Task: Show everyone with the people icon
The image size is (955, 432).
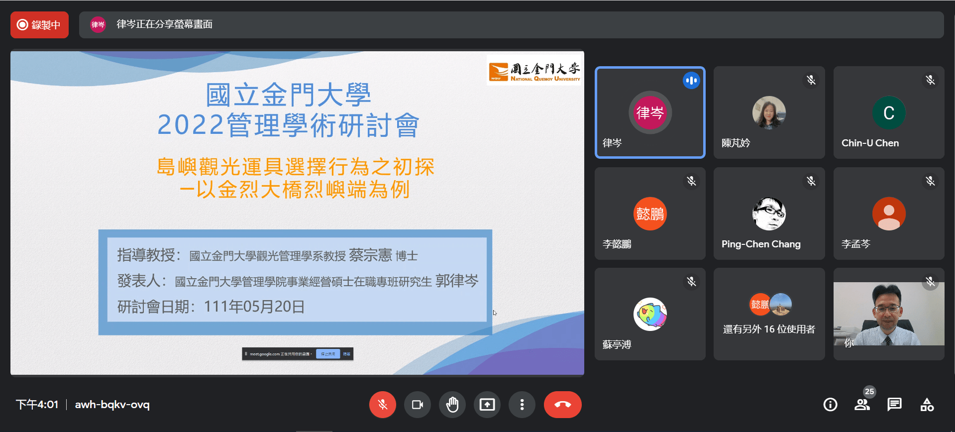Action: point(862,405)
